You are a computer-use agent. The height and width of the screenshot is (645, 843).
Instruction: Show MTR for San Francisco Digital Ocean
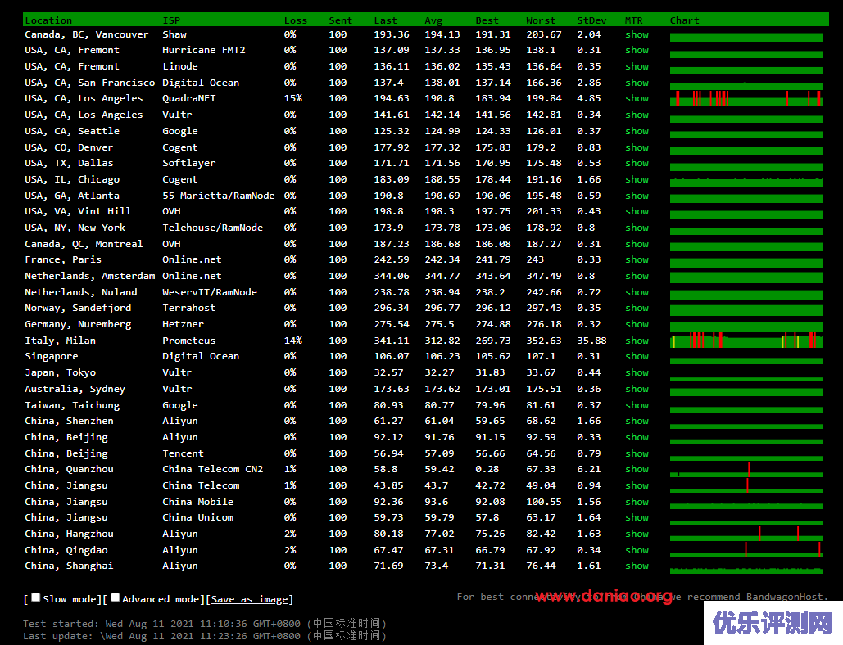637,83
